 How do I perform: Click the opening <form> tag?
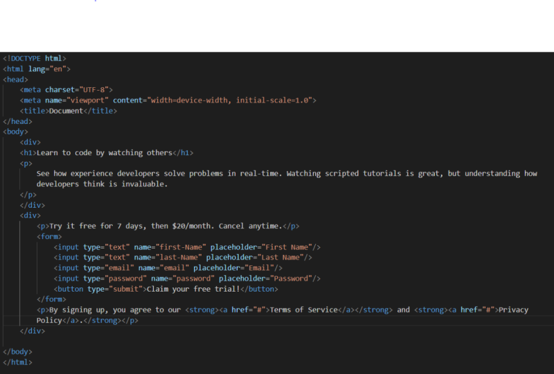(x=49, y=236)
